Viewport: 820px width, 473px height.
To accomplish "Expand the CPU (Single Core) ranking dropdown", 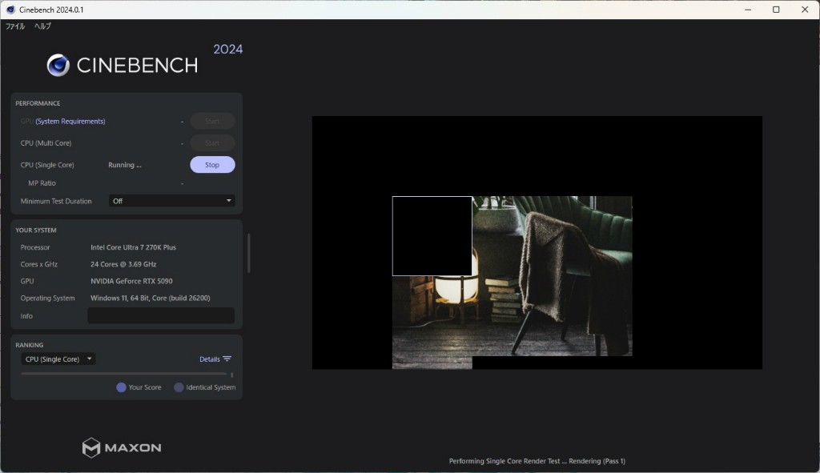I will point(58,359).
